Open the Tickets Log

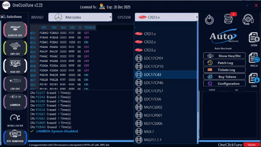point(224,70)
